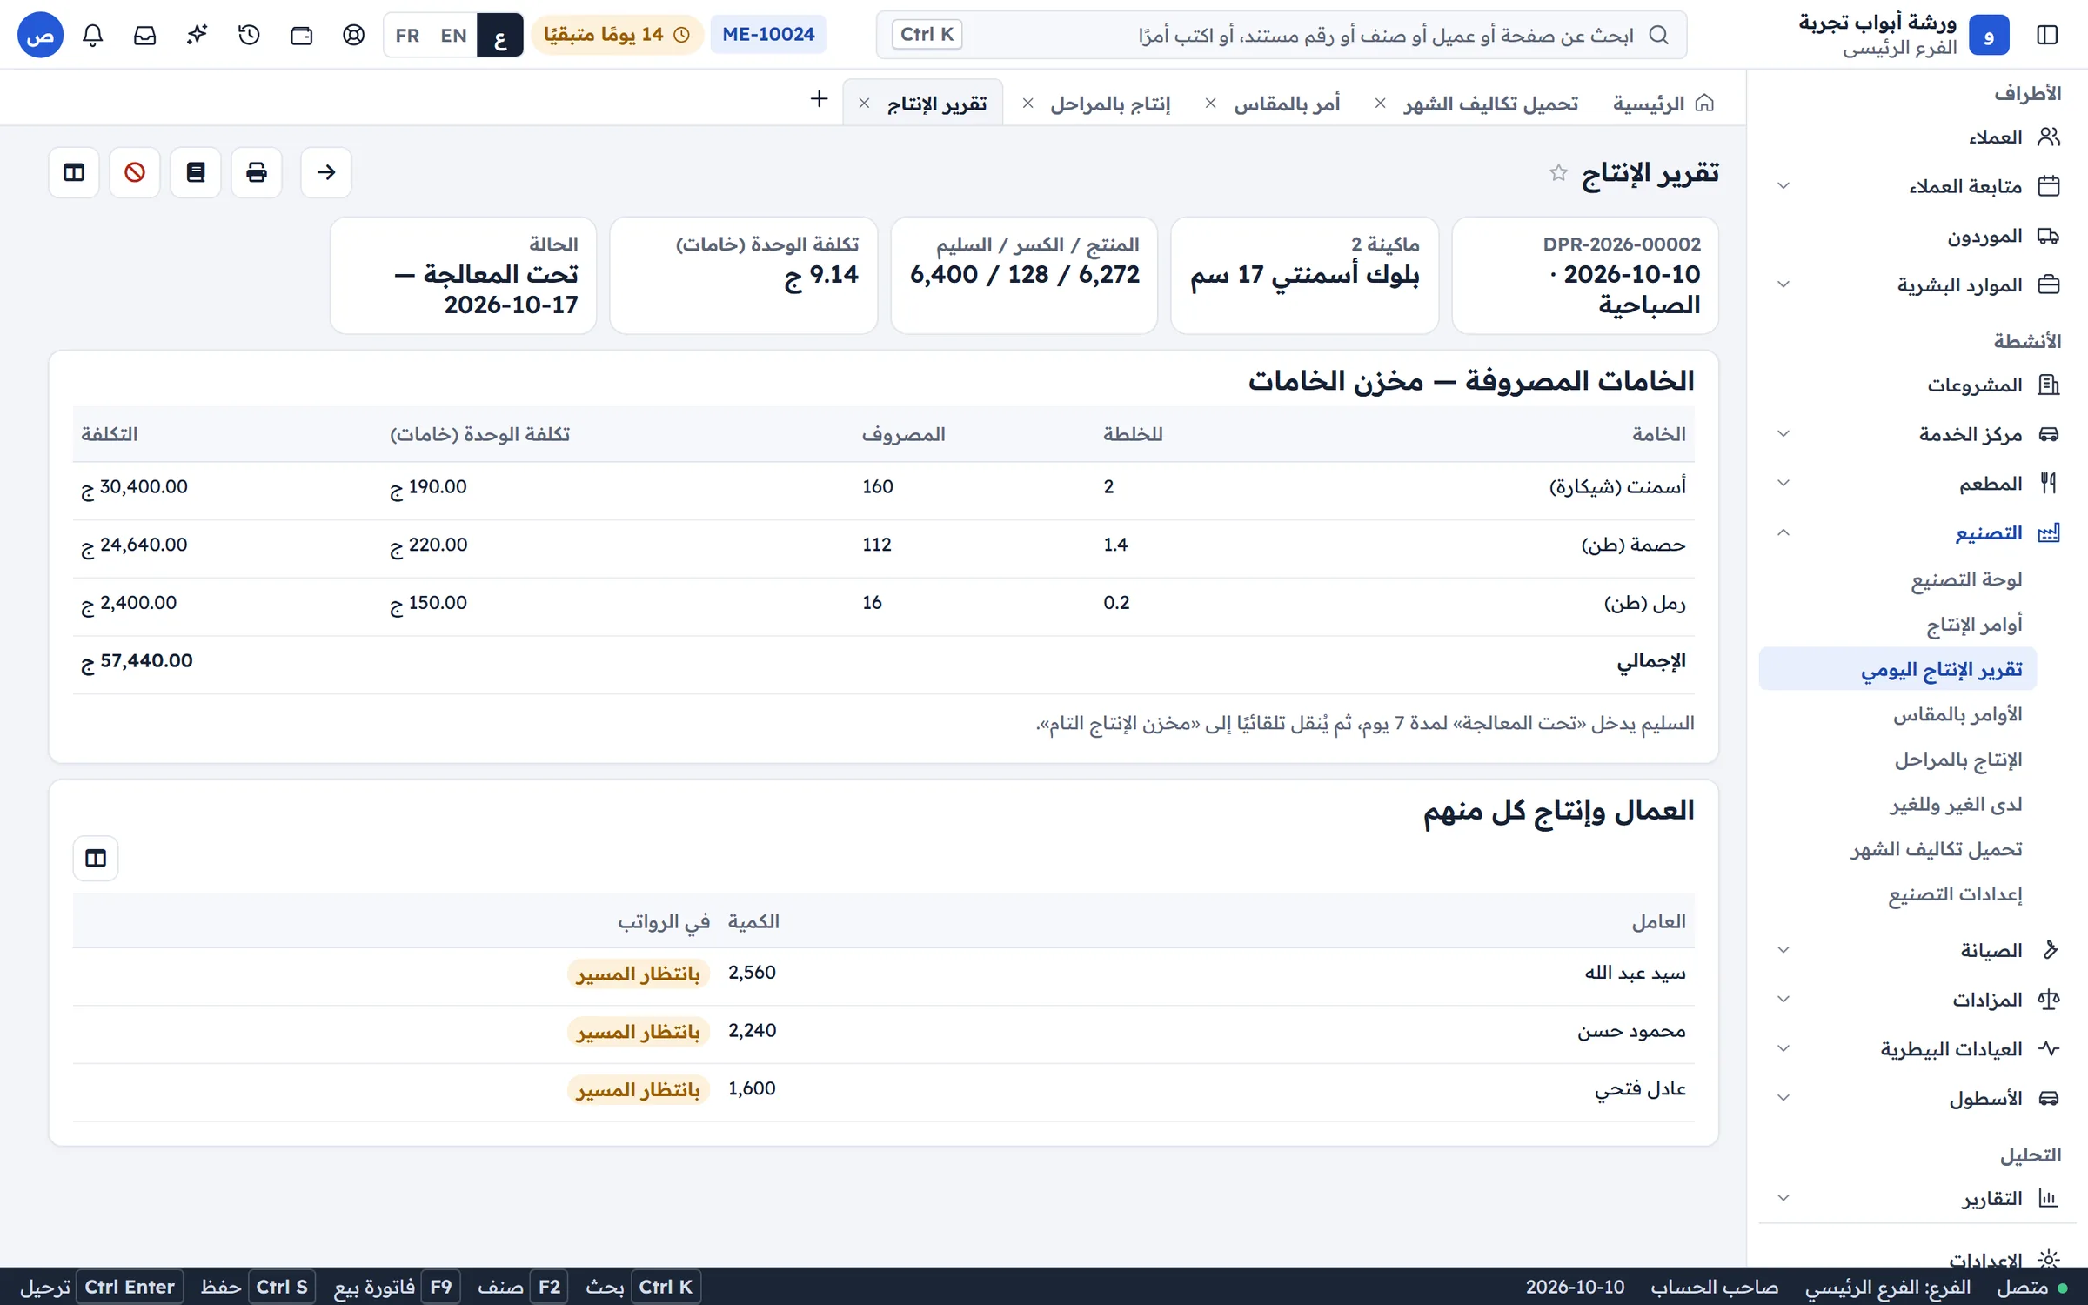This screenshot has width=2088, height=1305.
Task: Open إعدادات التصنيع in sidebar
Action: click(x=1955, y=894)
